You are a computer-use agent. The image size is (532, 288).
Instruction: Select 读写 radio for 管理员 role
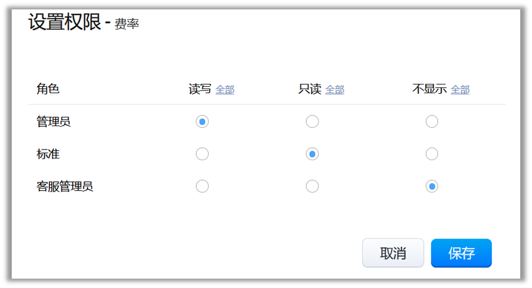pos(202,122)
